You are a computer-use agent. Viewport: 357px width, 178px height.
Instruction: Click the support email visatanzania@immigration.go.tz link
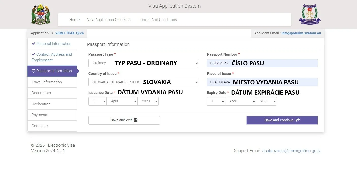[x=291, y=151]
